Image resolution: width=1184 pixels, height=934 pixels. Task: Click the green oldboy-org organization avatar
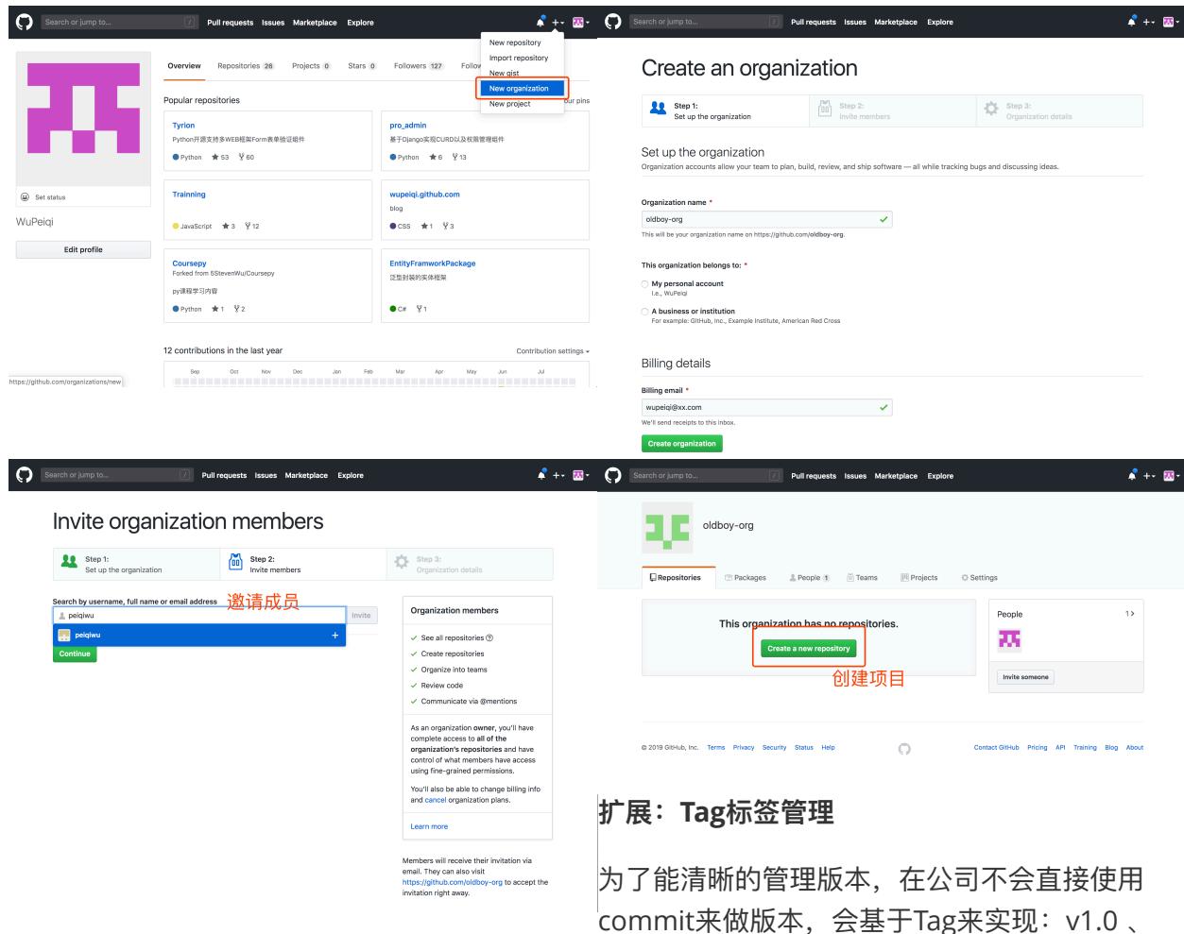pos(665,526)
